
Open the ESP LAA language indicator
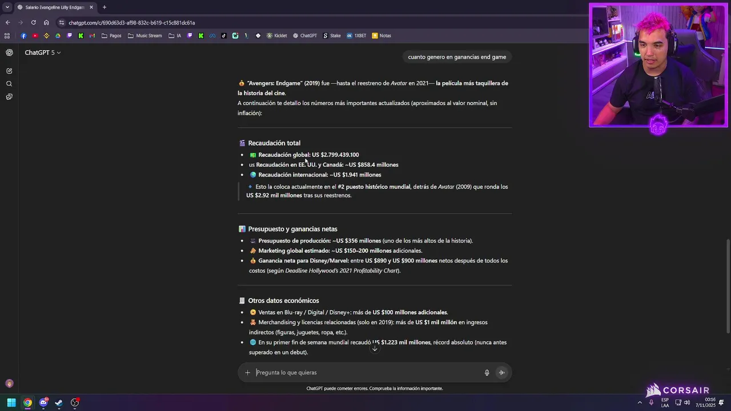point(665,402)
